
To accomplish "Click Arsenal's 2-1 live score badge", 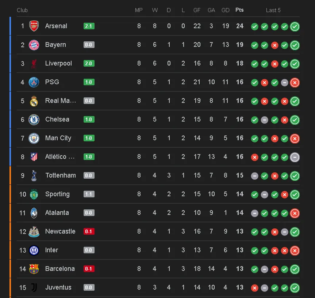I will click(88, 26).
